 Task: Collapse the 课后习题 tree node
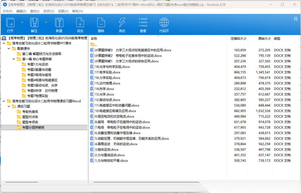click(x=9, y=106)
